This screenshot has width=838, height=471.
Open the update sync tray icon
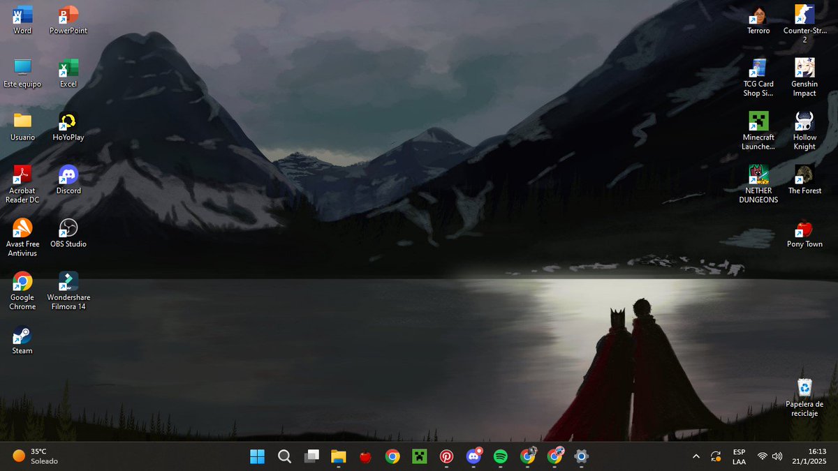point(716,456)
